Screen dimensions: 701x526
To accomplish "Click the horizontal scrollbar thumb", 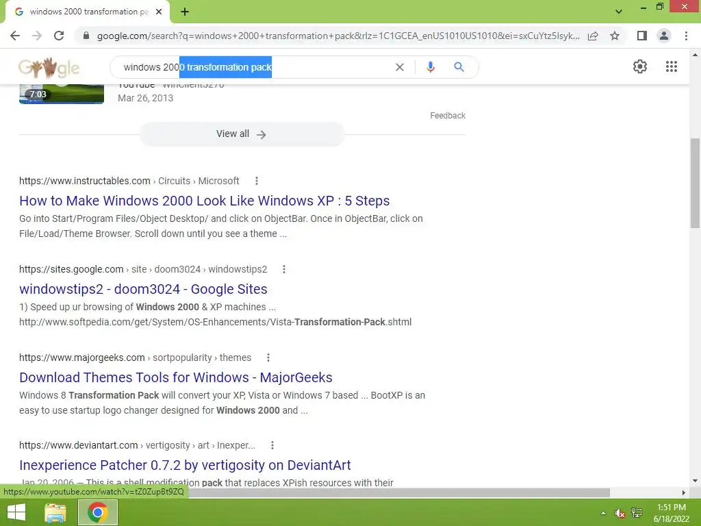I will [x=398, y=492].
